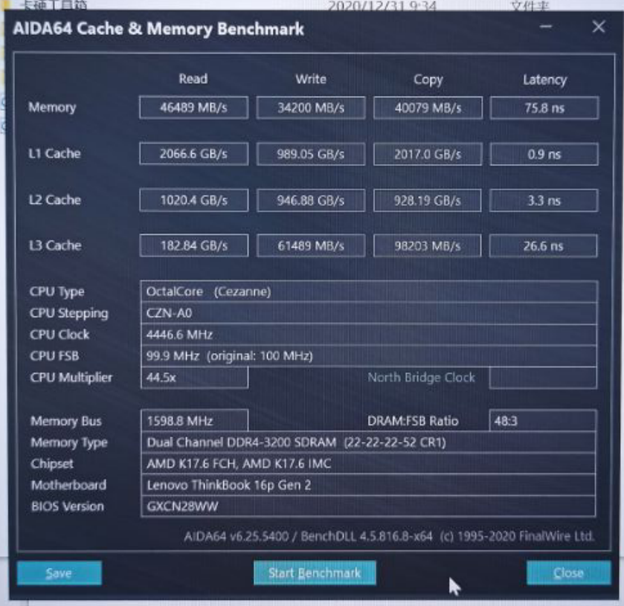Click the L2 Cache row label
The height and width of the screenshot is (606, 624).
click(x=55, y=200)
